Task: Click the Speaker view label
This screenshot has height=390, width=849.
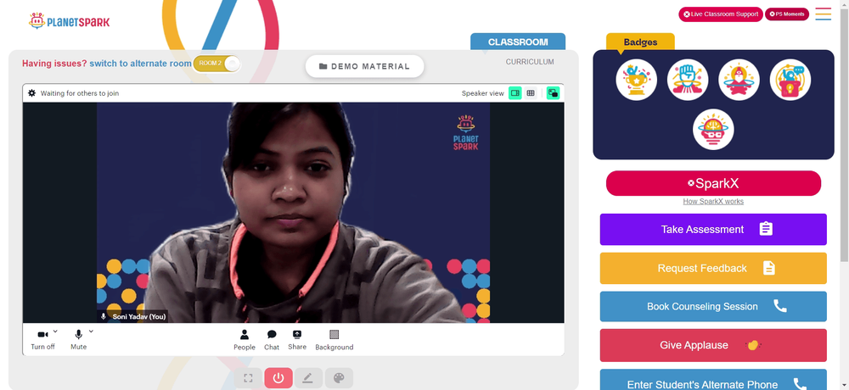Action: (x=482, y=93)
